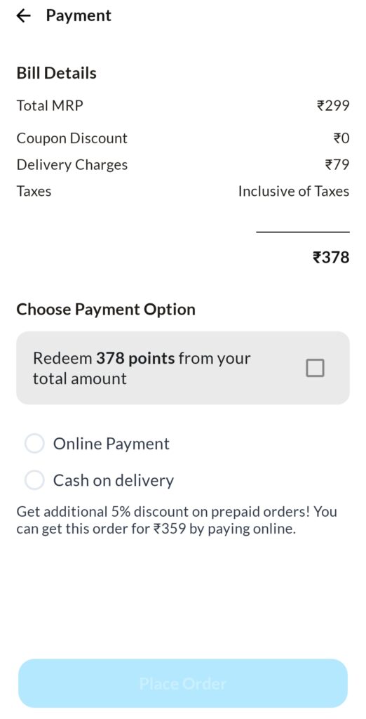
Task: Tap the Bill Details heading
Action: point(56,73)
